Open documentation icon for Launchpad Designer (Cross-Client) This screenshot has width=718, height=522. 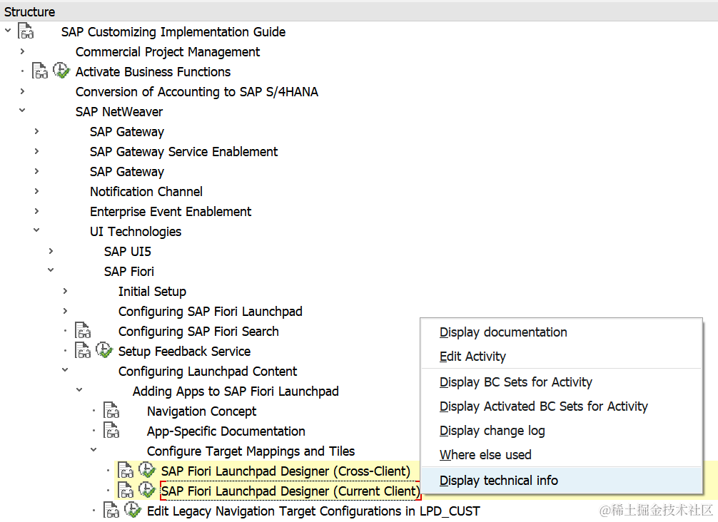click(x=126, y=471)
